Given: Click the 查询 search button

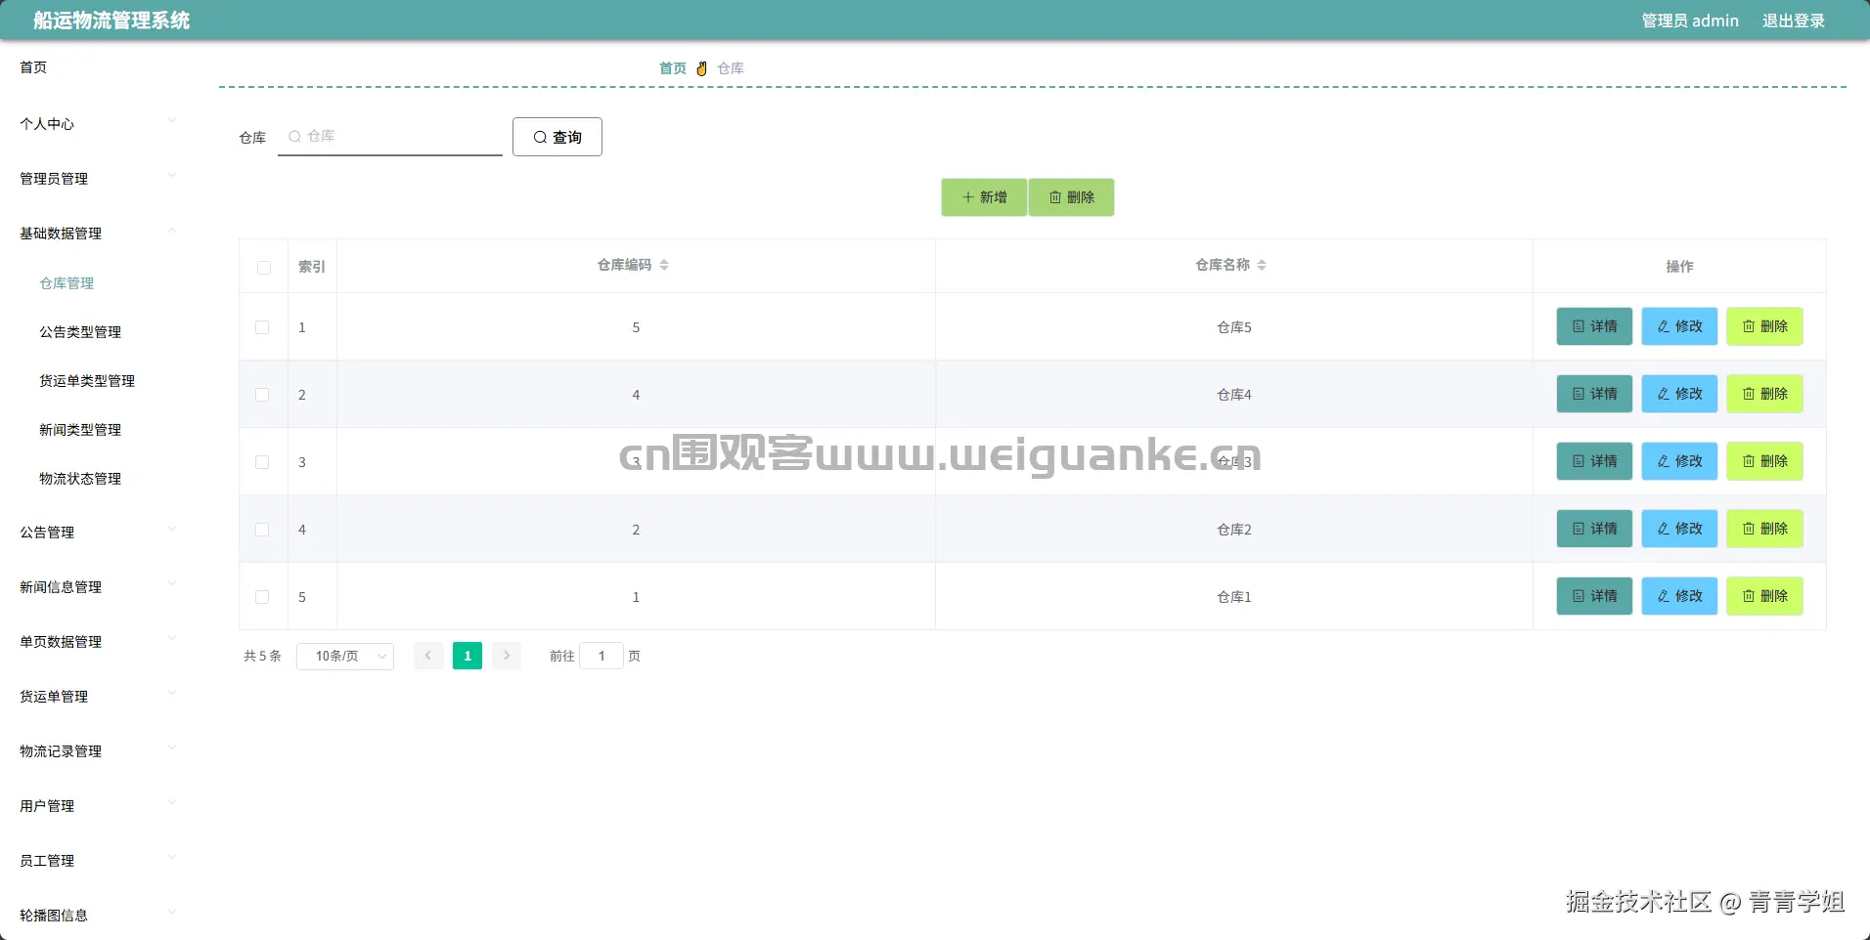Looking at the screenshot, I should coord(557,137).
